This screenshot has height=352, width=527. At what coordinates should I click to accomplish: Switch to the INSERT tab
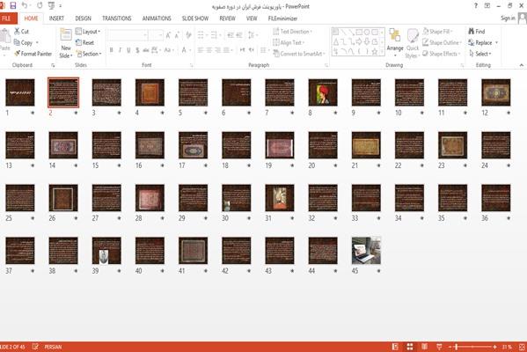[56, 18]
